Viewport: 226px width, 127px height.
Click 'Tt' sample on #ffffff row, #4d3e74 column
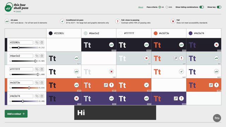point(192,72)
